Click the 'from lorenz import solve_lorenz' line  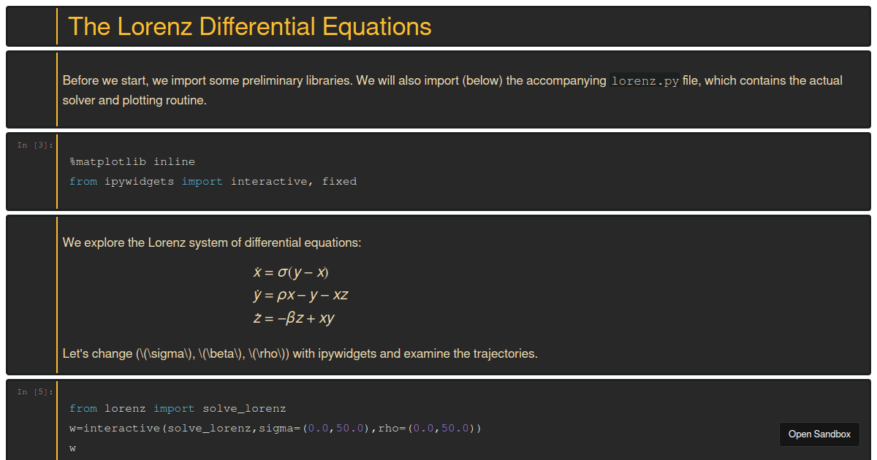click(x=178, y=409)
